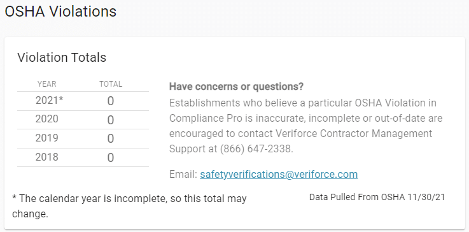
Task: Click the "Data Pulled From OSHA 11/30/21" text
Action: 377,197
